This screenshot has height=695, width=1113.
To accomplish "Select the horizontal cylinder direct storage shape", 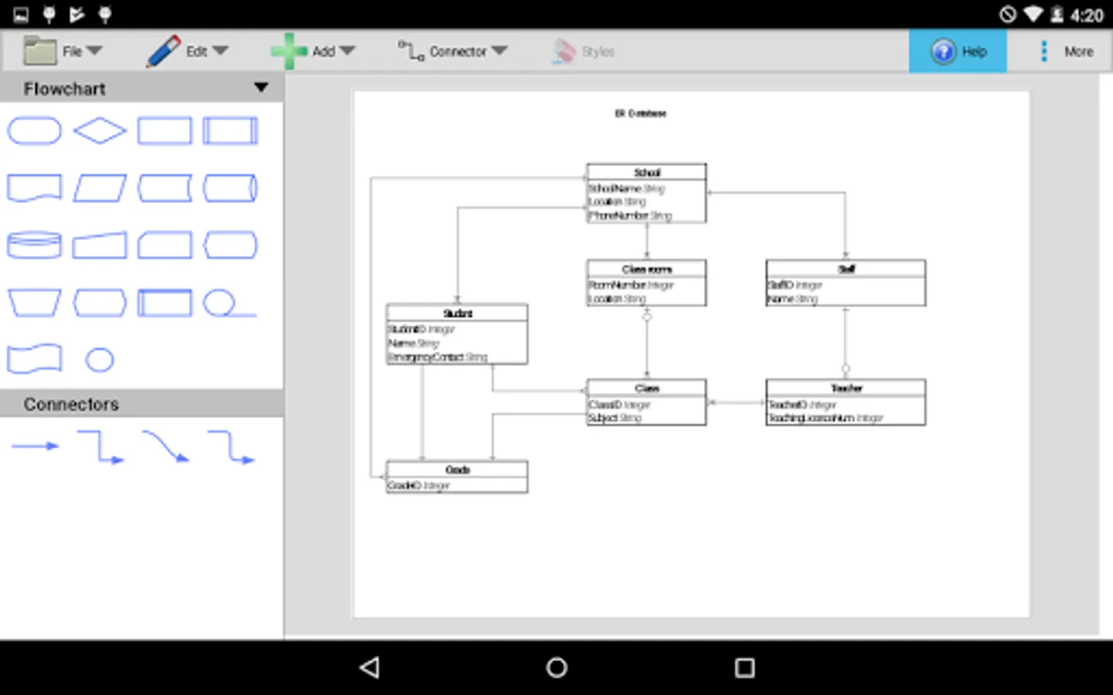I will click(230, 188).
